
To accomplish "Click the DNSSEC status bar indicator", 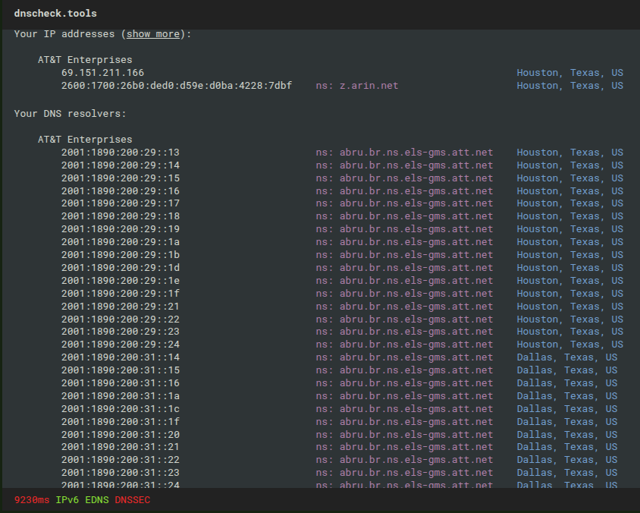I will tap(133, 500).
